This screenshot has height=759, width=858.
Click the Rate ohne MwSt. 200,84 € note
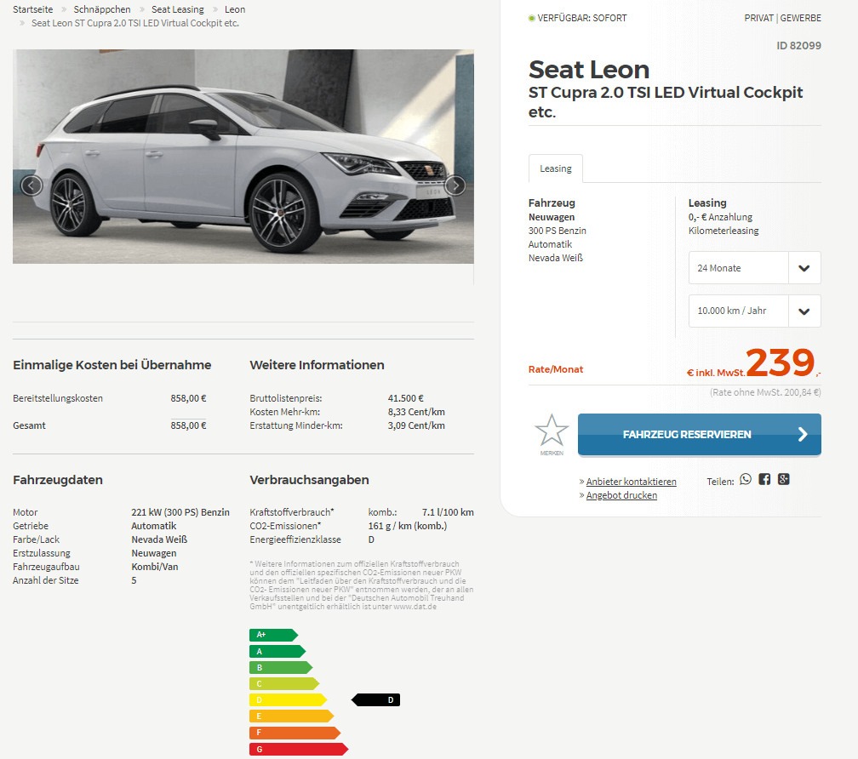click(x=765, y=392)
